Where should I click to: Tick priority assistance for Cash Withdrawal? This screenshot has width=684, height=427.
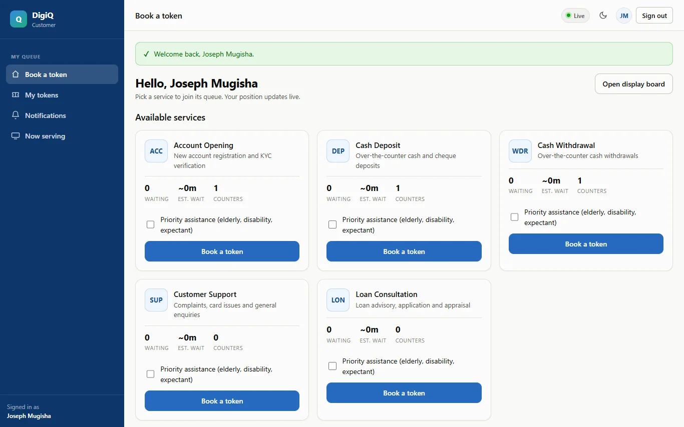514,217
